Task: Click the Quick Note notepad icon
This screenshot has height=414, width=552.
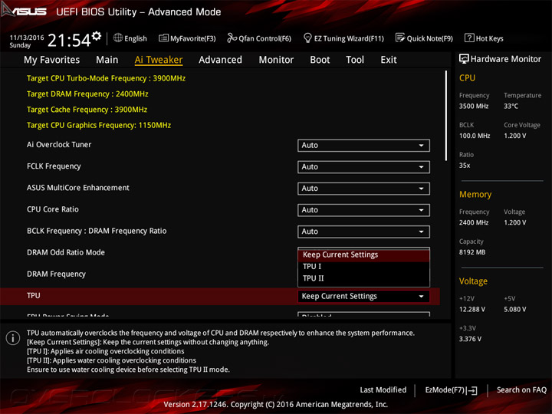Action: (400, 38)
